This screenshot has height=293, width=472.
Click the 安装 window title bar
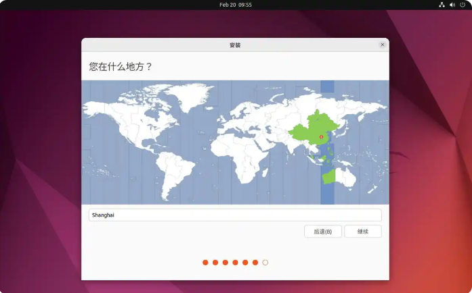point(235,45)
